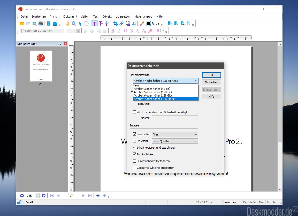Screen dimensions: 298x216
Task: Click the black Farbe color swatch
Action: pos(148,23)
